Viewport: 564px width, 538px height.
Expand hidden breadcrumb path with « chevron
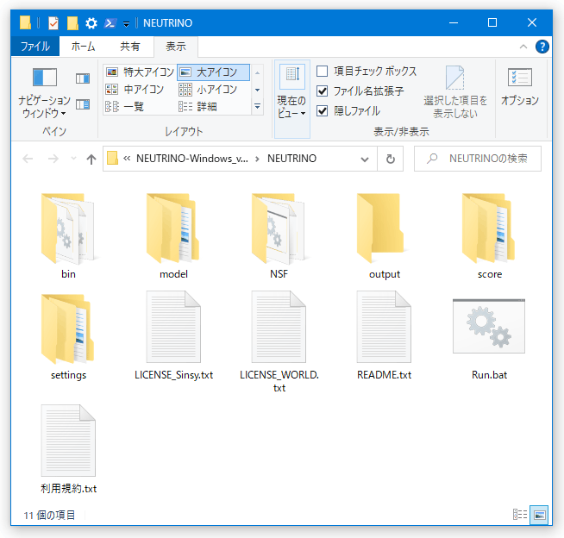click(127, 159)
